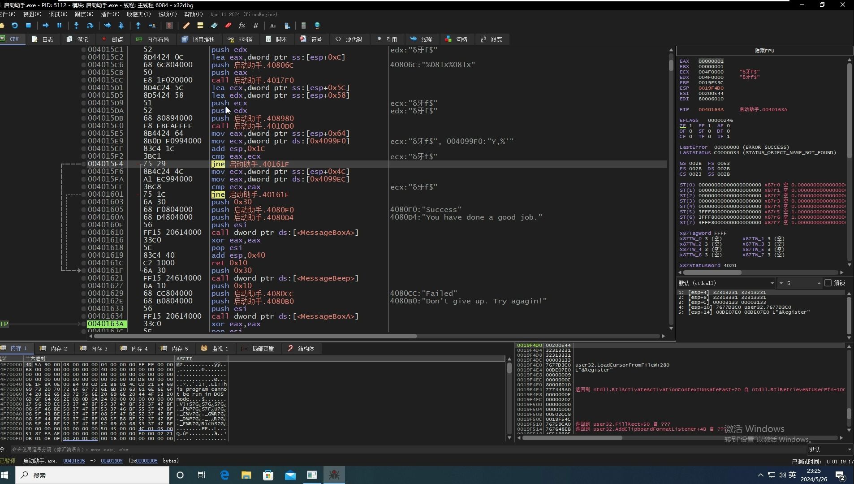Click the pause execution icon
The width and height of the screenshot is (854, 484).
(x=59, y=26)
